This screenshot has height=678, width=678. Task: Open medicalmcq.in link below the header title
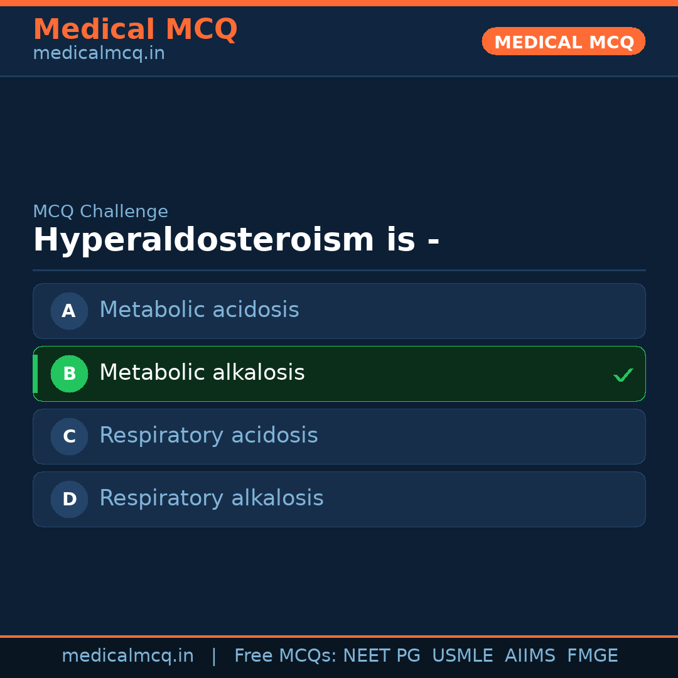[99, 54]
